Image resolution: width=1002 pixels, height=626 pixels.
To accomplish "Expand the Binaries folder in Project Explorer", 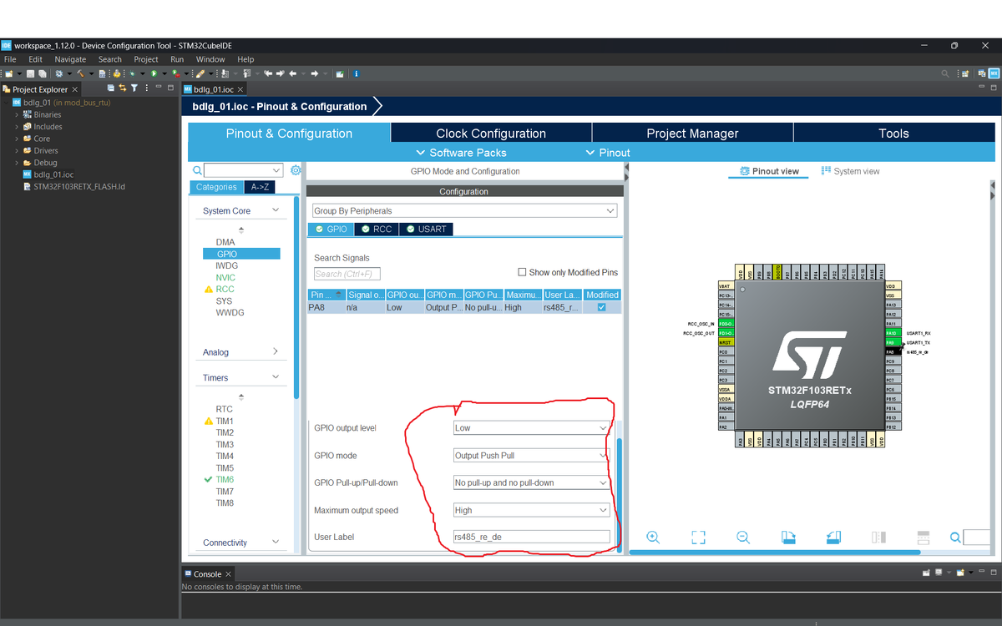I will point(17,114).
